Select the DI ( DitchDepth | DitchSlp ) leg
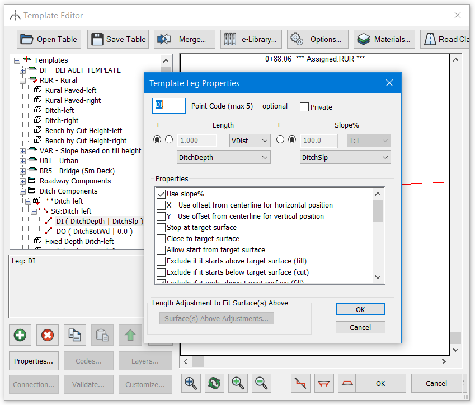This screenshot has height=405, width=475. pyautogui.click(x=100, y=222)
